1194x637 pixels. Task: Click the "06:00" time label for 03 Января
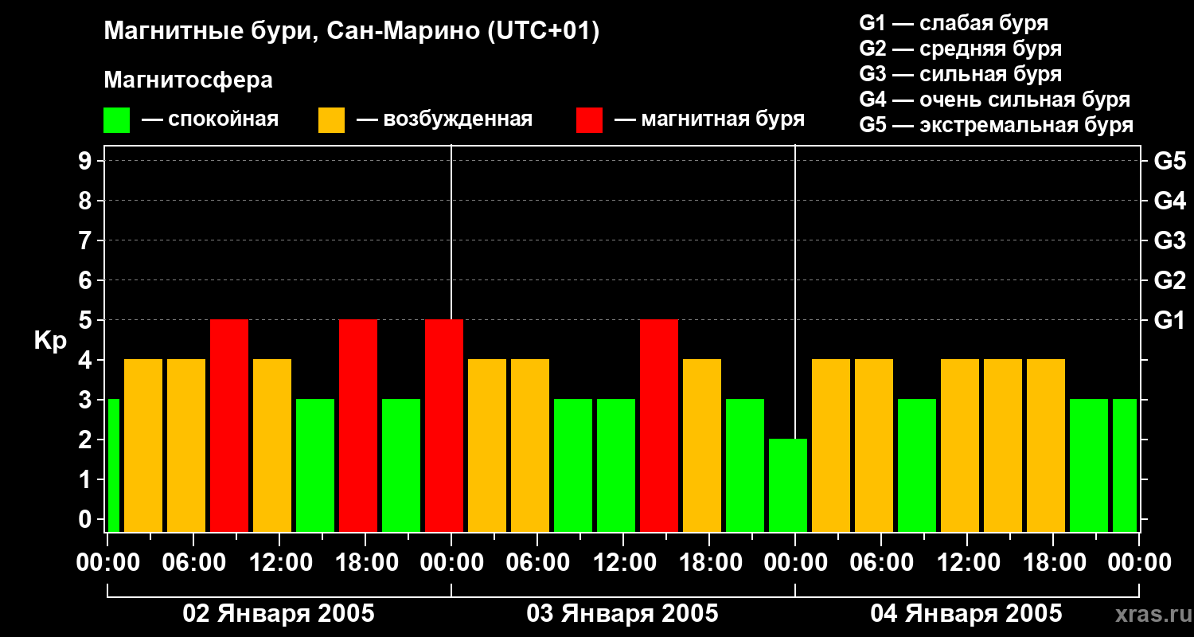[x=537, y=563]
